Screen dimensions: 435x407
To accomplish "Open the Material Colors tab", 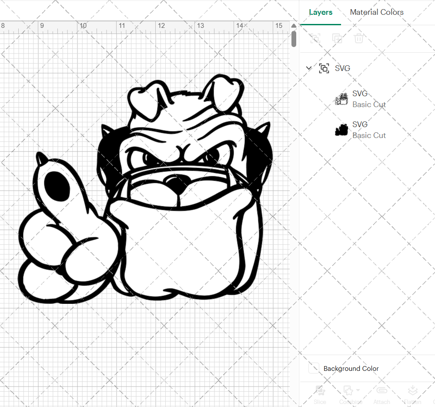I will click(376, 12).
